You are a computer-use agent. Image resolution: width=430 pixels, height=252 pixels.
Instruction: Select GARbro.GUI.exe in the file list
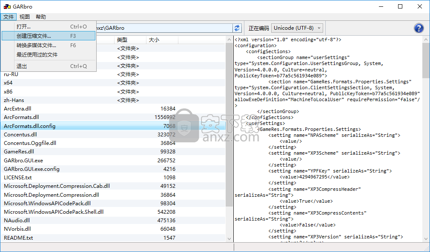point(113,160)
